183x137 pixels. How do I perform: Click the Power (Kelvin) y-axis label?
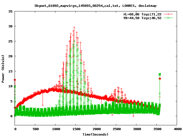pos(3,68)
